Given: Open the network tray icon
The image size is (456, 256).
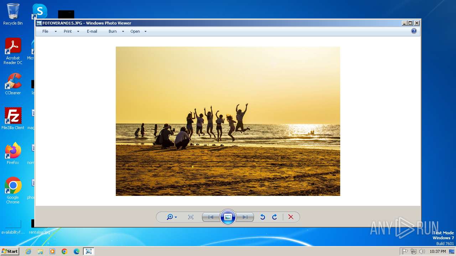Looking at the screenshot, I should pos(414,251).
